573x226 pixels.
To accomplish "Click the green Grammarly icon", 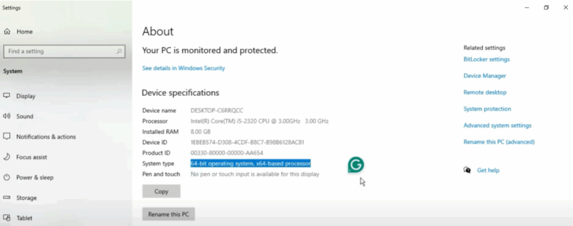I will [356, 164].
